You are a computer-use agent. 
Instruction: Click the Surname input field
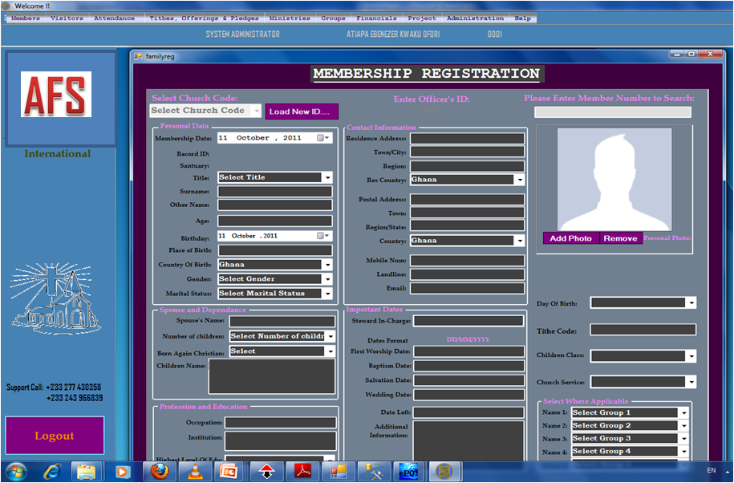[x=274, y=192]
